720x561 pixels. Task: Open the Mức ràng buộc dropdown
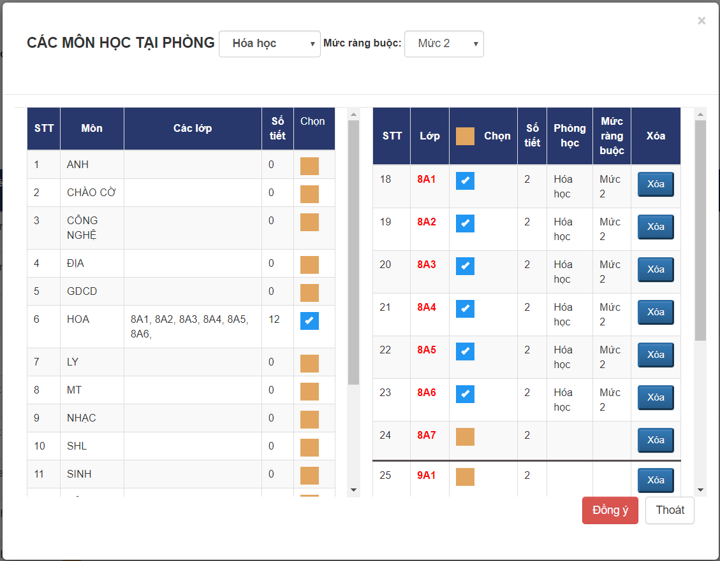[x=444, y=44]
